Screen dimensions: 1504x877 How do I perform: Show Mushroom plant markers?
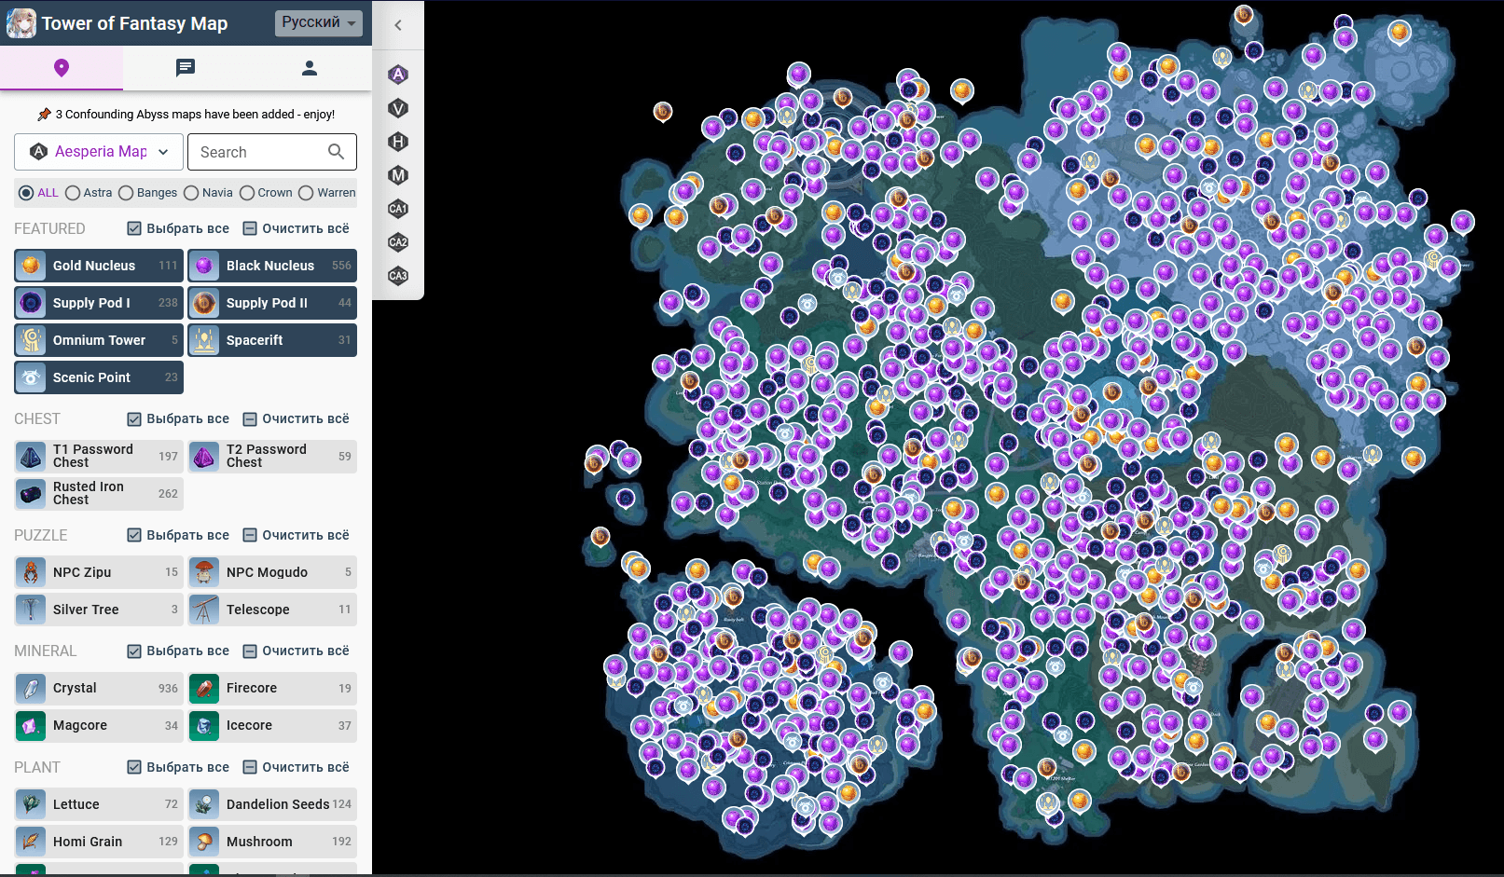(x=272, y=842)
